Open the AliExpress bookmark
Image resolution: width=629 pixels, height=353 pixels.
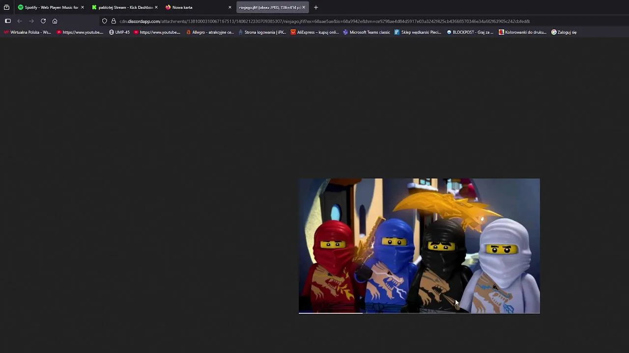pyautogui.click(x=314, y=32)
